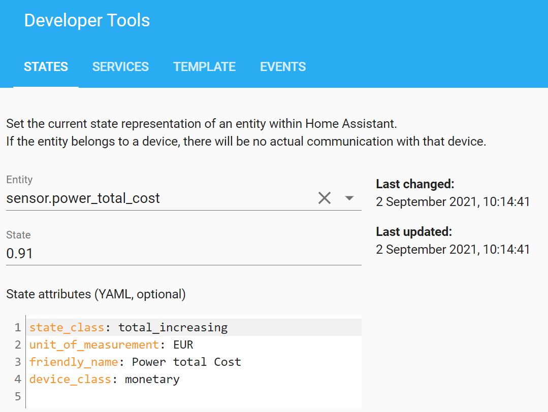Click the state_class: total_increasing line
This screenshot has height=412, width=548.
[194, 327]
